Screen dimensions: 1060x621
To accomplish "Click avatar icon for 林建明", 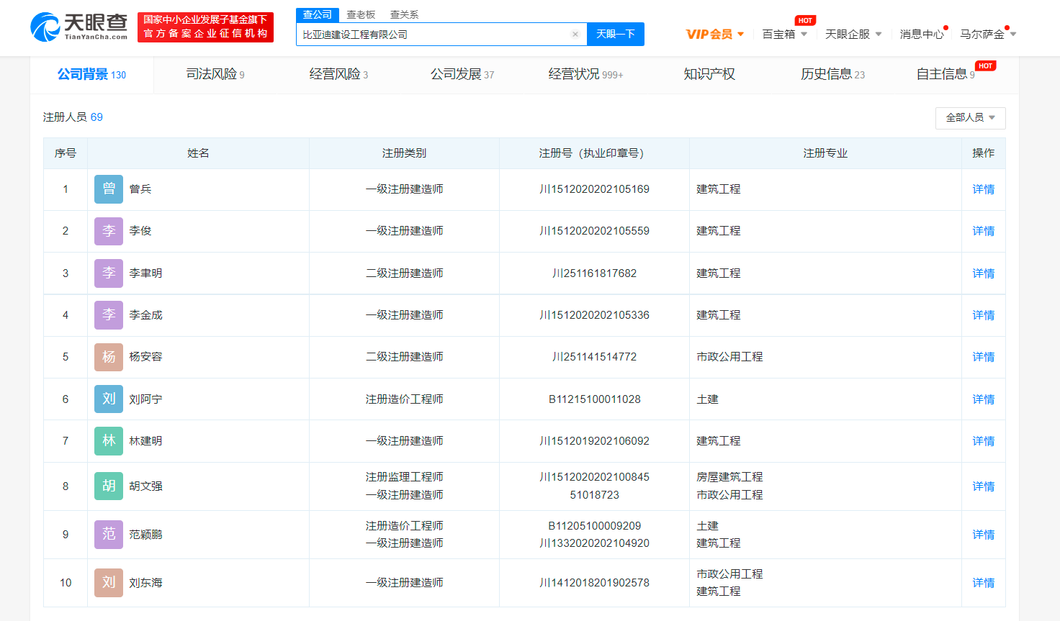I will tap(109, 441).
